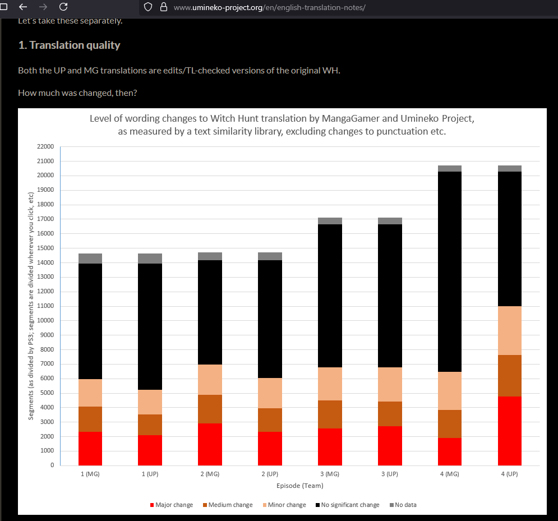Click the '10000' y-axis value

45,320
